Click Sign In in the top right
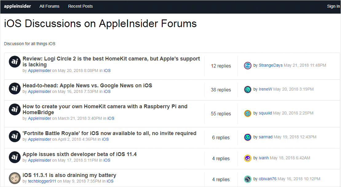 coord(333,6)
